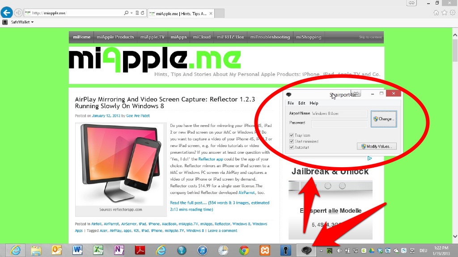Launch XAMPP from the taskbar
The image size is (458, 257).
(264, 250)
